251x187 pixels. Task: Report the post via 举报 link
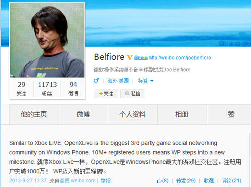coord(106,181)
